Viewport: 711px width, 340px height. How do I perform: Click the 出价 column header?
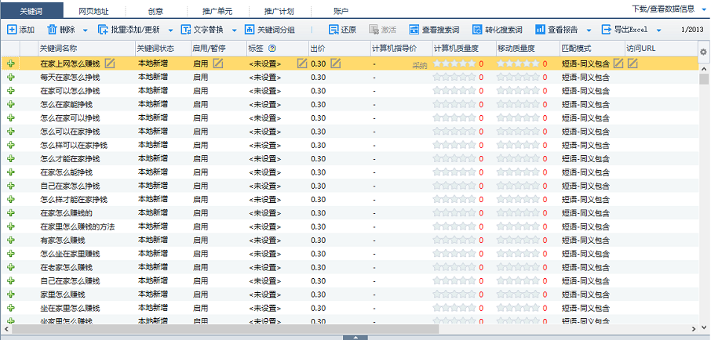coord(318,49)
